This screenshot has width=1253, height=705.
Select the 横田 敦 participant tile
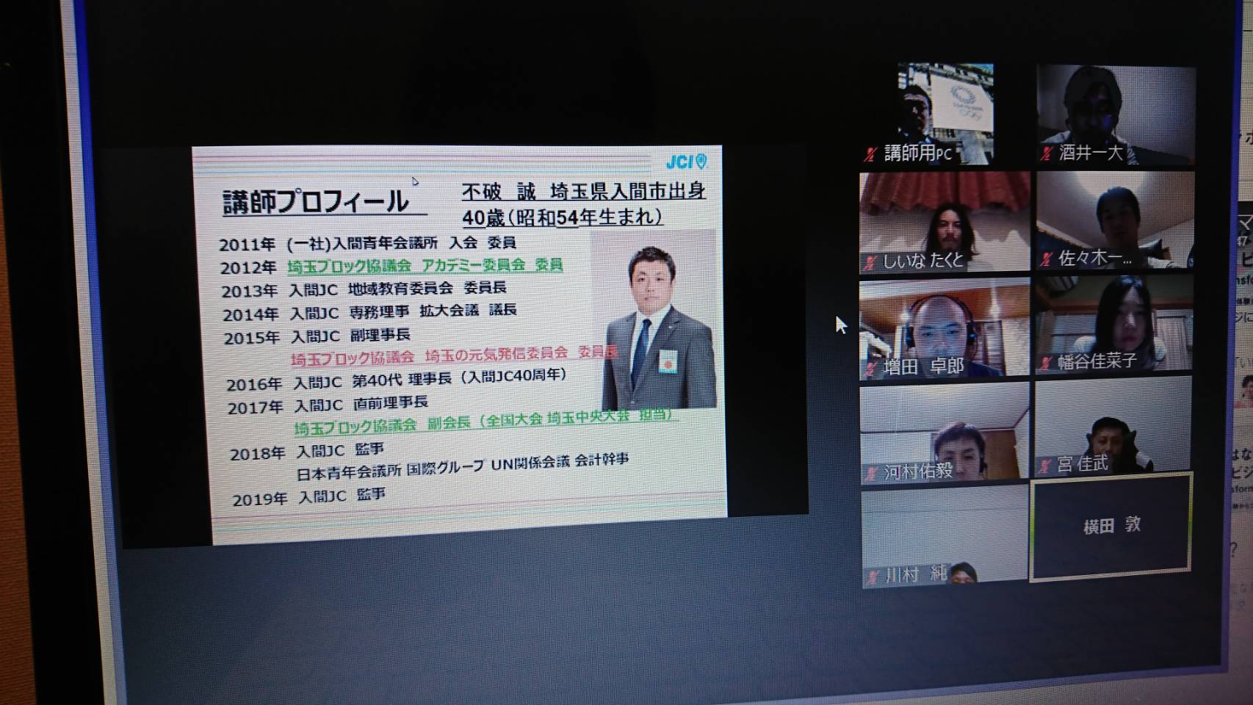click(1111, 526)
